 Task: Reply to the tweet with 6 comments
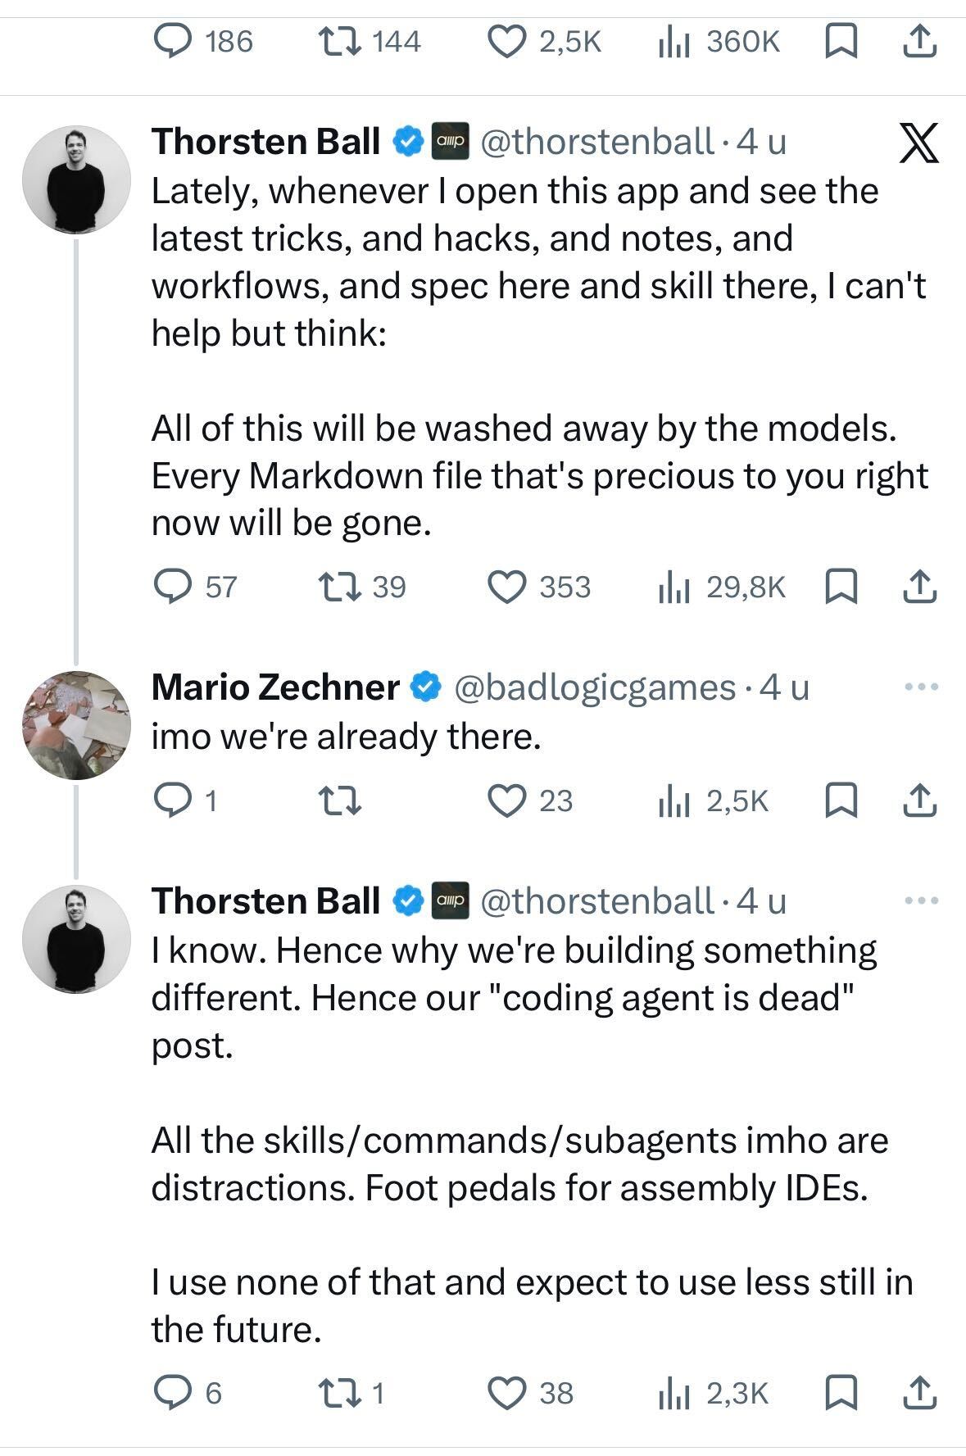click(173, 1393)
